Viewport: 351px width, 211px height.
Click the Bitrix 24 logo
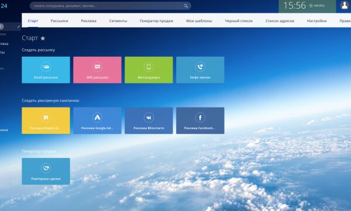pos(4,6)
